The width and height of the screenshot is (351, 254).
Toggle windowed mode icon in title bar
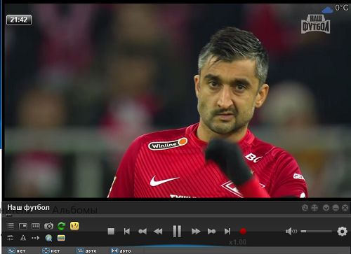click(305, 208)
